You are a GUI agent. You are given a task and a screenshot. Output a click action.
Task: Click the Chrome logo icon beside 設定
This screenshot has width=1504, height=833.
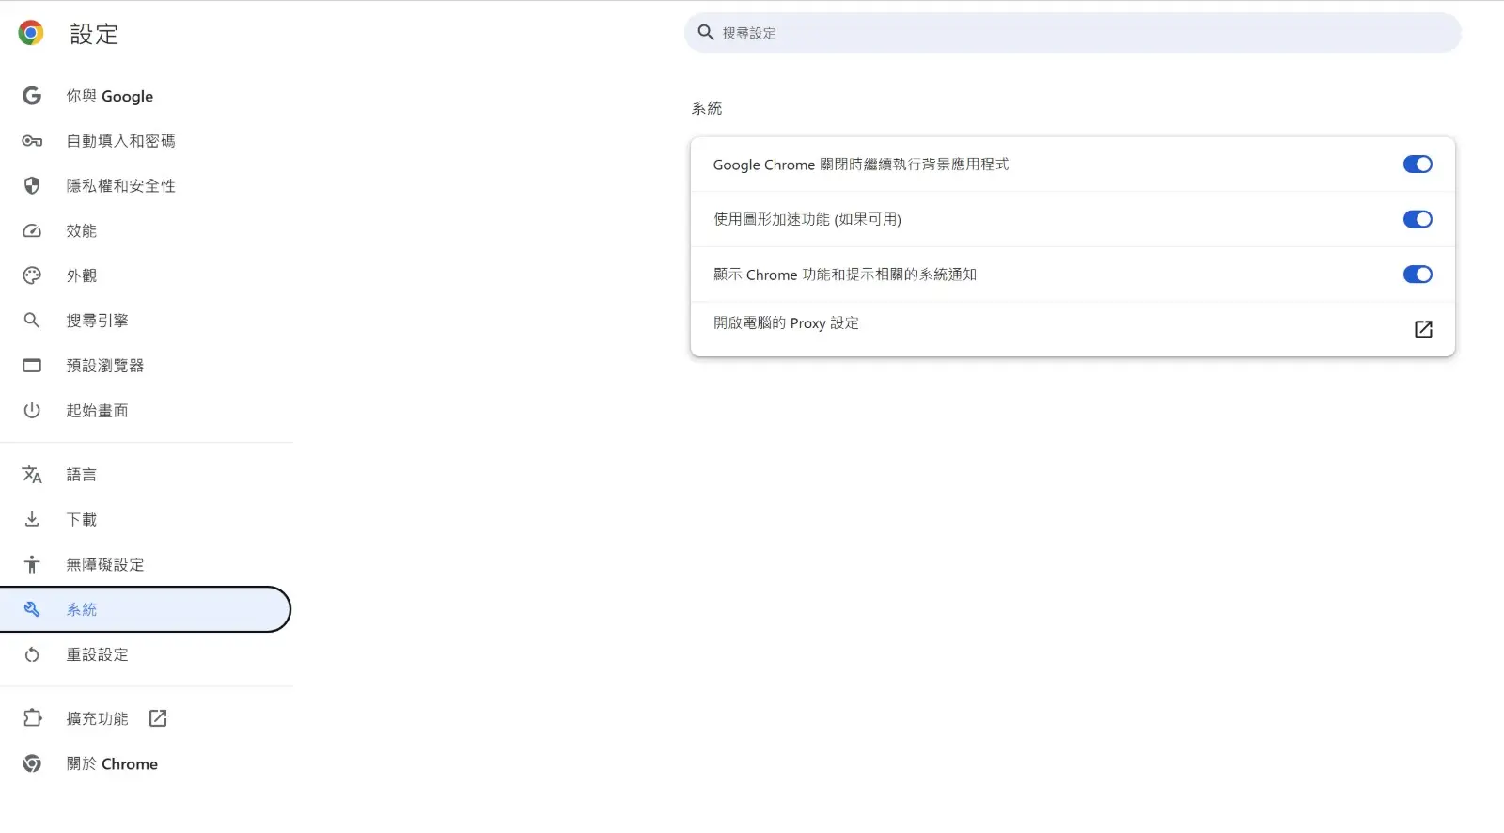pos(31,34)
